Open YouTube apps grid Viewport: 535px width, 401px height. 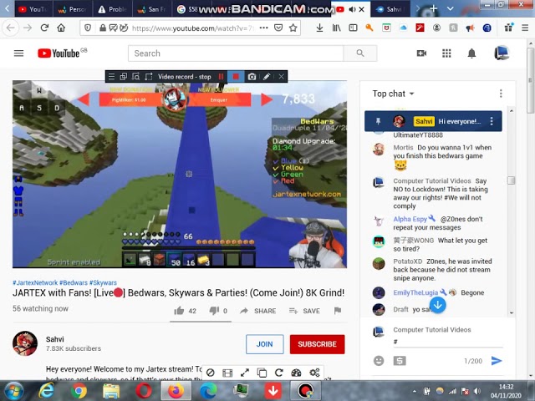[x=446, y=53]
